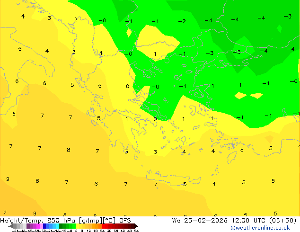Click the "-2" temperature value on the map
Screen dimensions: 300x232
[x=182, y=21]
